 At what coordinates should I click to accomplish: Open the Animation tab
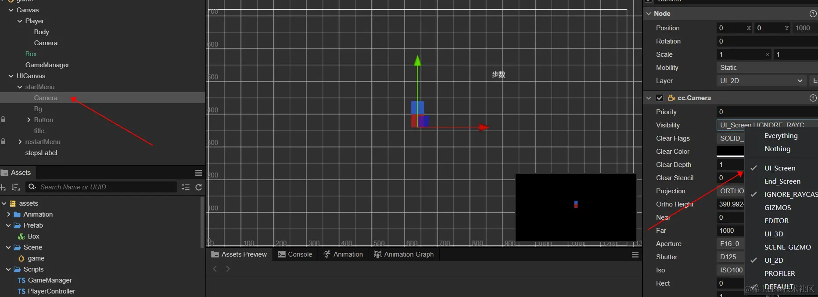343,254
